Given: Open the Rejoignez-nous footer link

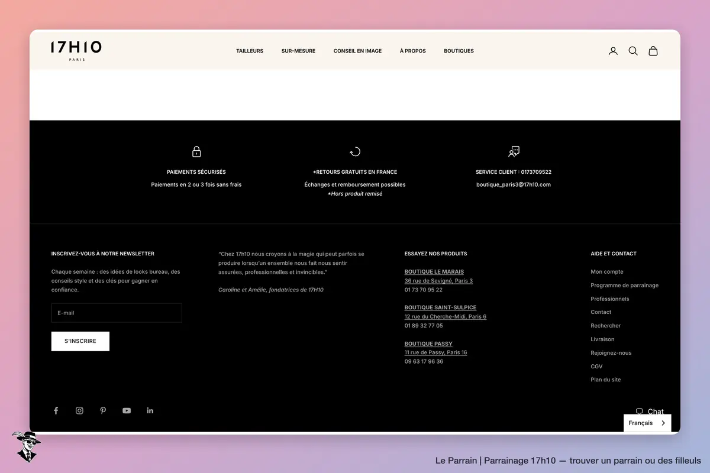Looking at the screenshot, I should 611,353.
